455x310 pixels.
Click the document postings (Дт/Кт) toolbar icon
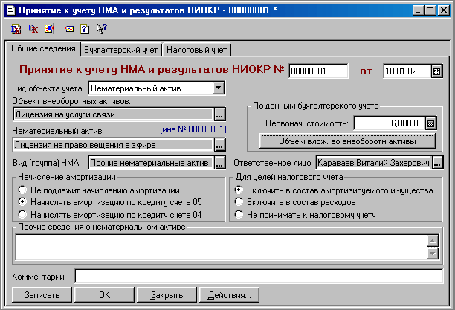(16, 29)
